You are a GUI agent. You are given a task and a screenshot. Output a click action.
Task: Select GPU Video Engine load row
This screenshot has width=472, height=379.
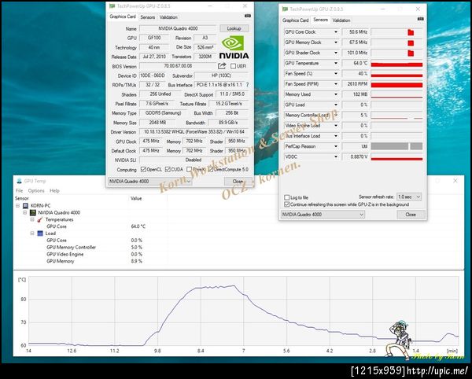click(x=94, y=254)
